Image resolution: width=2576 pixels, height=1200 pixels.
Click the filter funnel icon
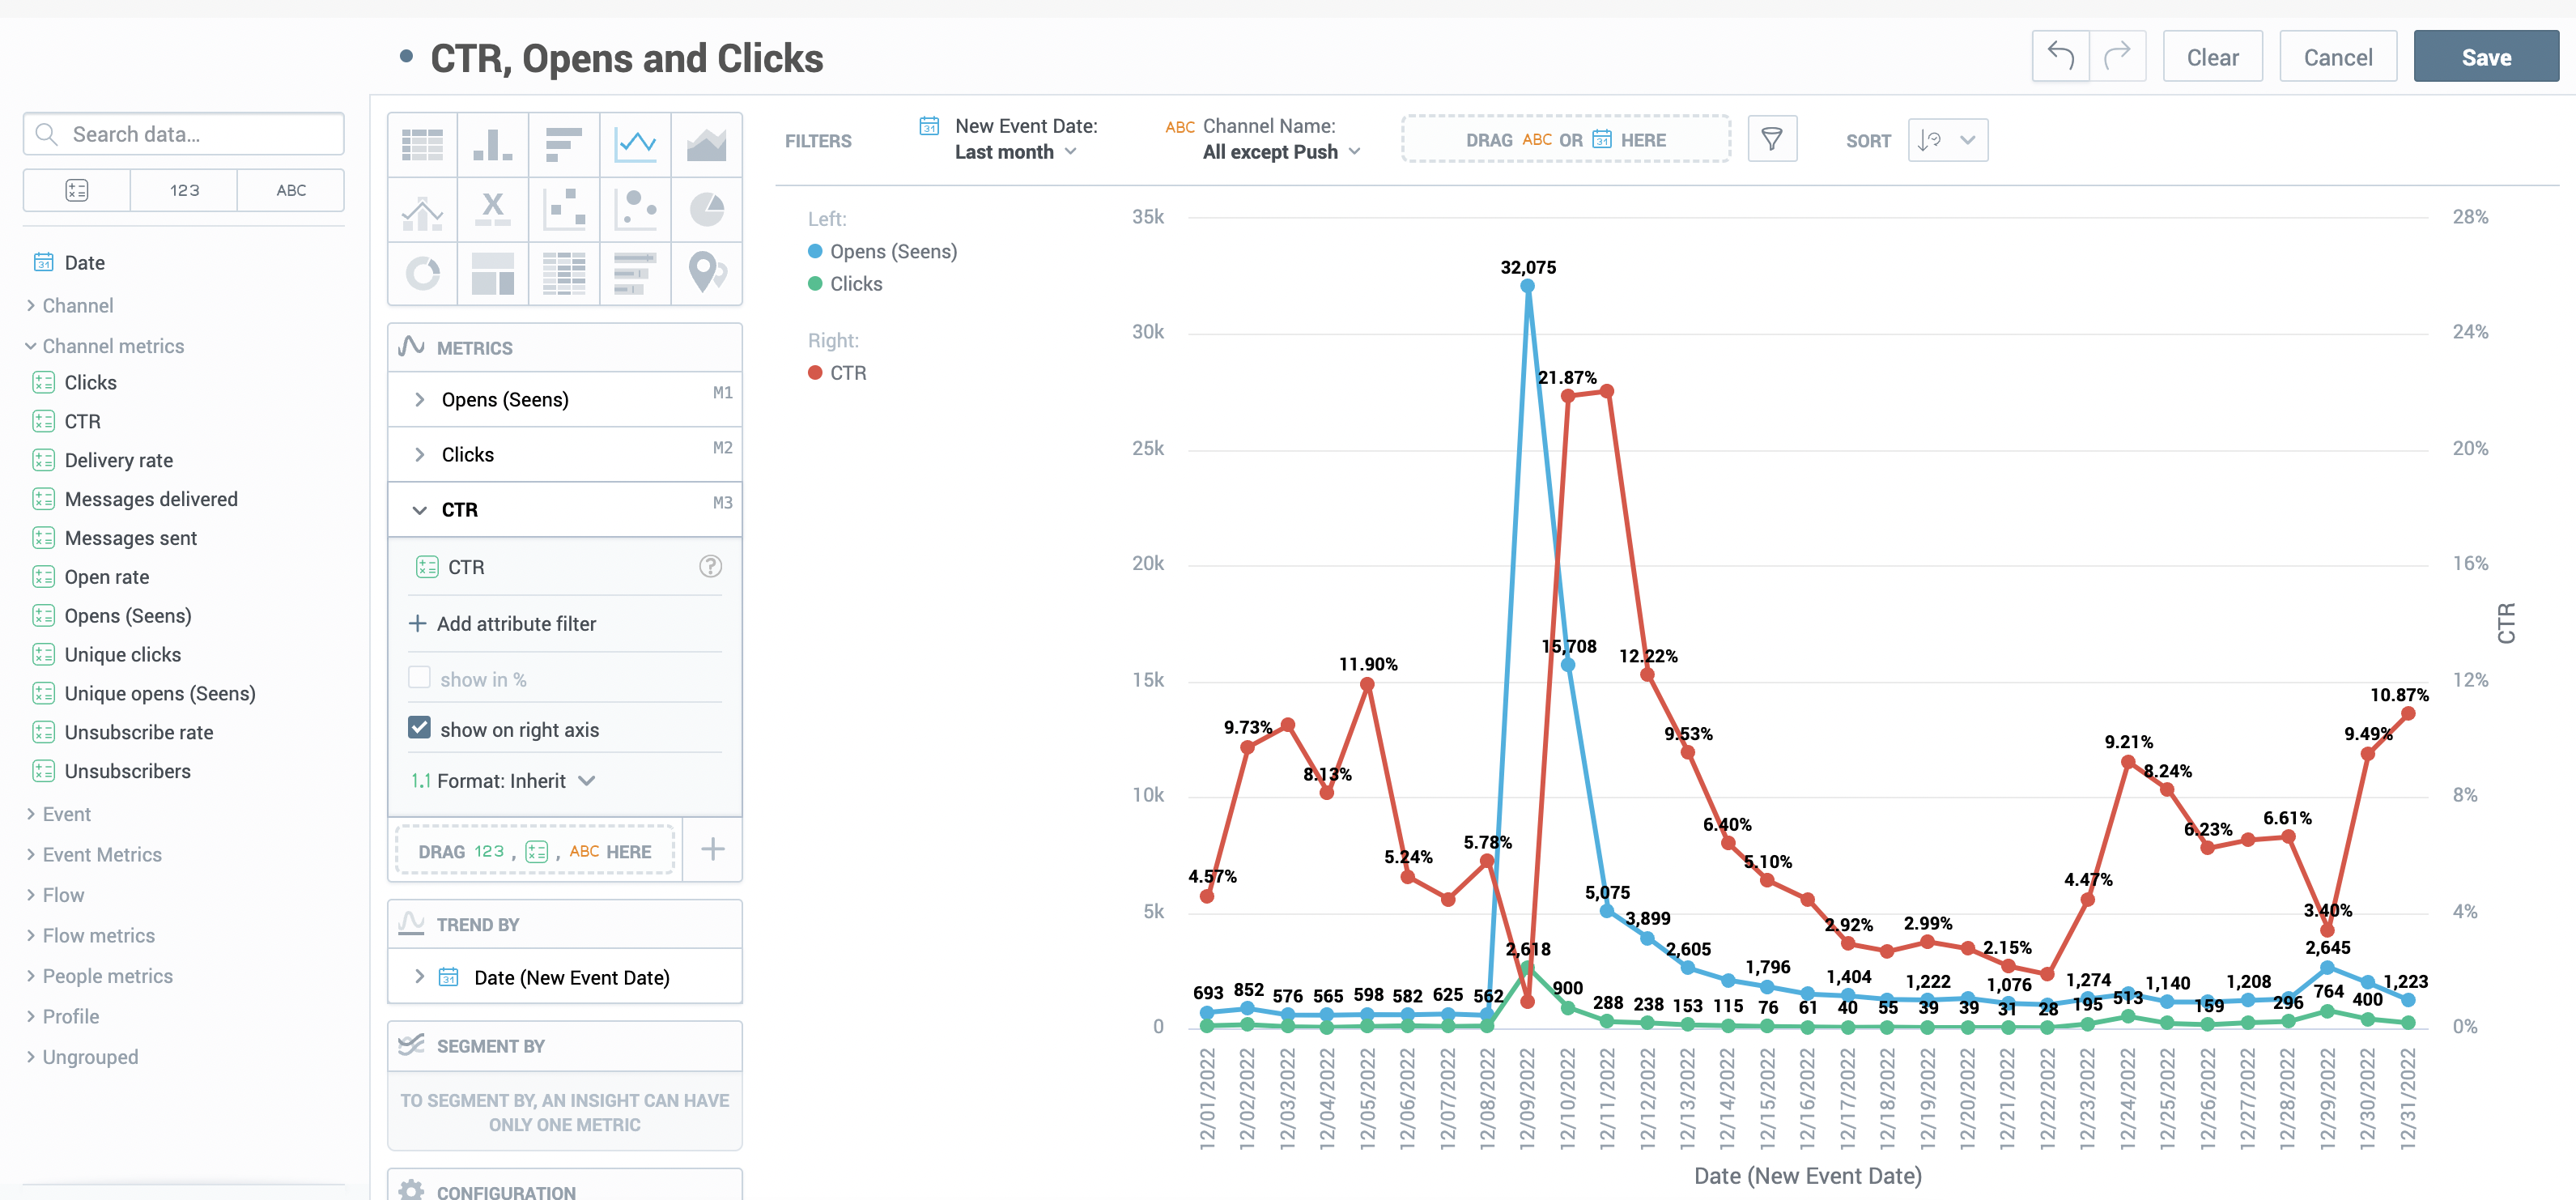pos(1771,139)
